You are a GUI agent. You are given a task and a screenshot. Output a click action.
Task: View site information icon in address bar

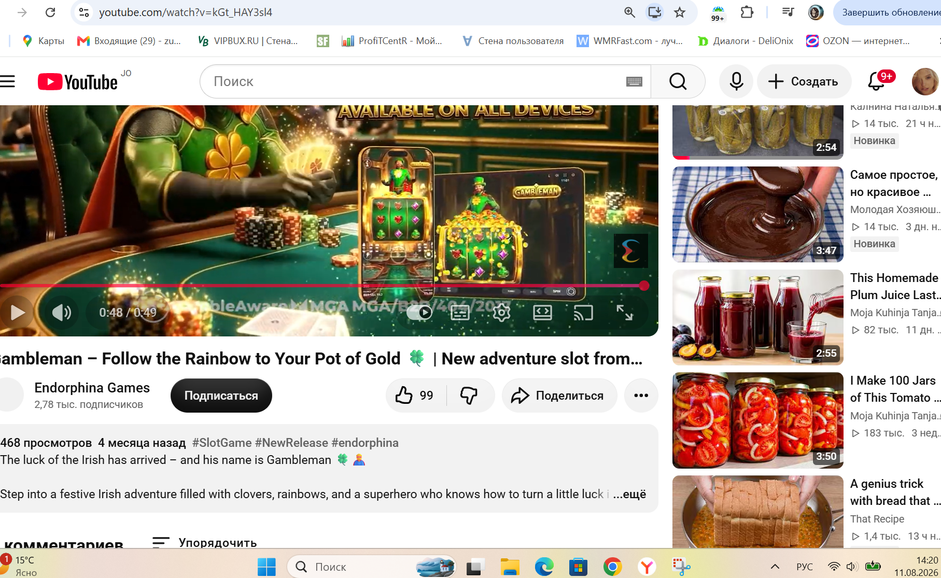84,12
